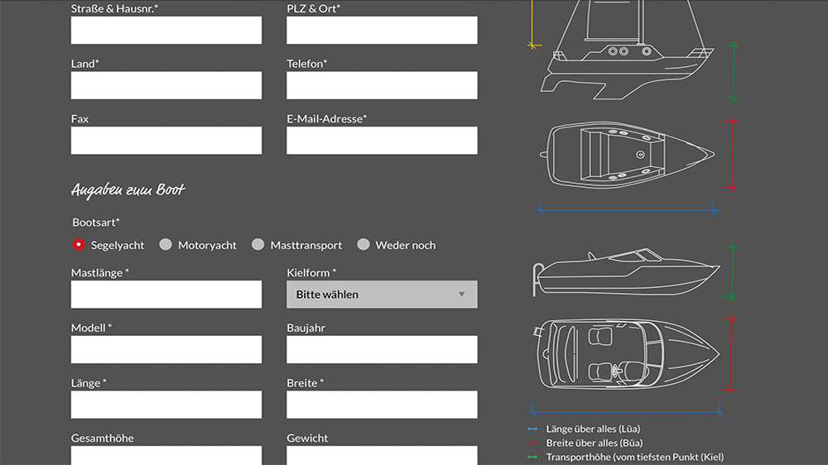Click the red Breite über alles legend arrow

[x=532, y=443]
